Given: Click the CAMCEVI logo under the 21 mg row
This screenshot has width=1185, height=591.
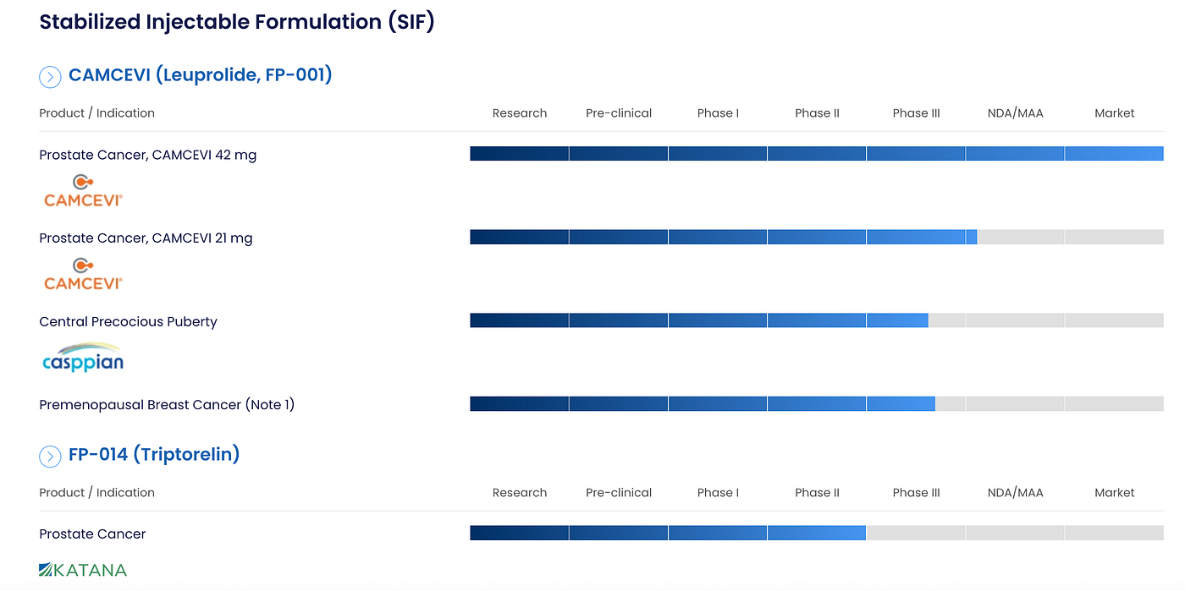Looking at the screenshot, I should (x=83, y=275).
